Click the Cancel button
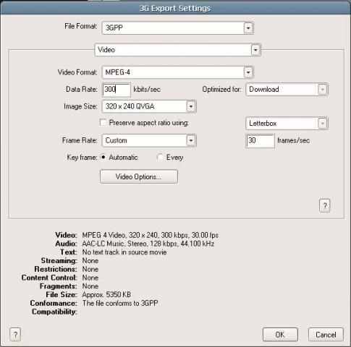 326,335
